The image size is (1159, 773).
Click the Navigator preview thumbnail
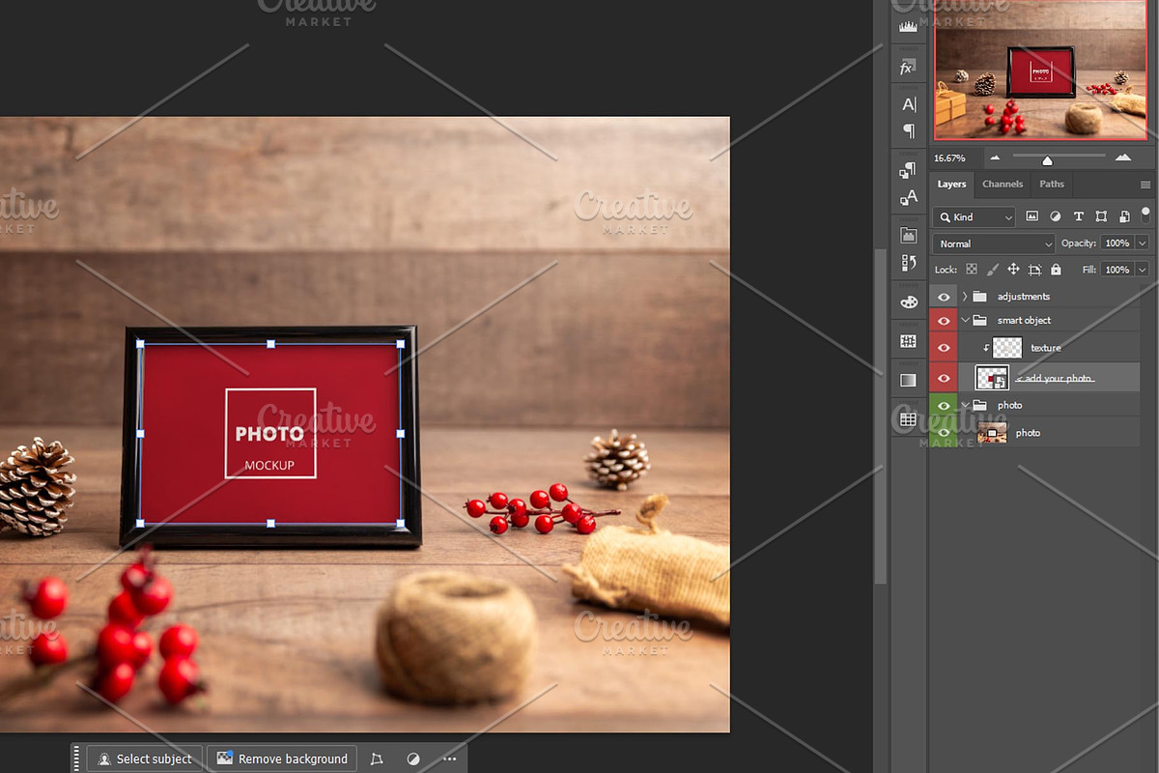tap(1041, 71)
